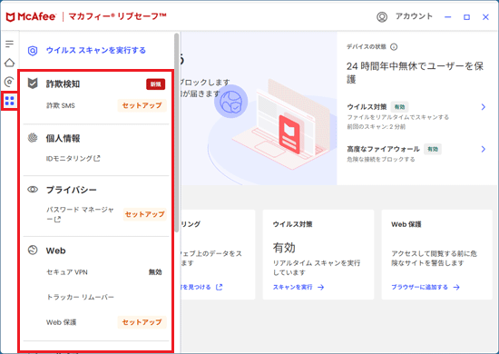Click 前回のスキャン: 2 分前 text
The image size is (499, 354).
377,127
